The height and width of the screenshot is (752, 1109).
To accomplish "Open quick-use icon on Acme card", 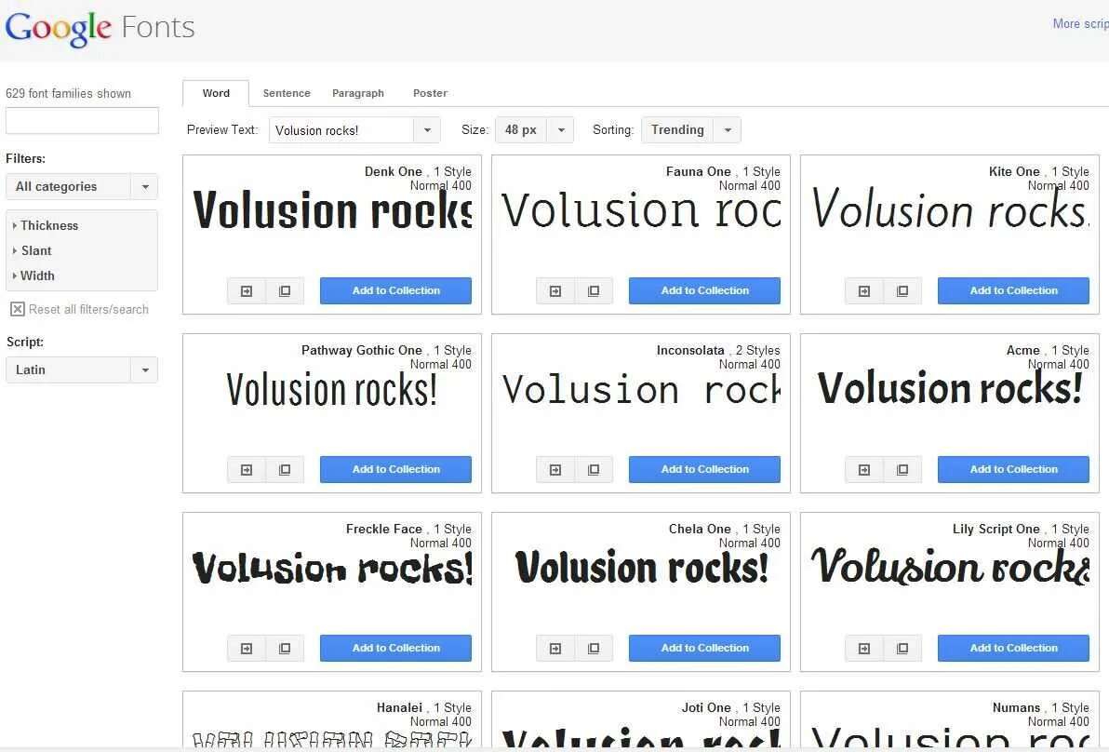I will click(864, 470).
